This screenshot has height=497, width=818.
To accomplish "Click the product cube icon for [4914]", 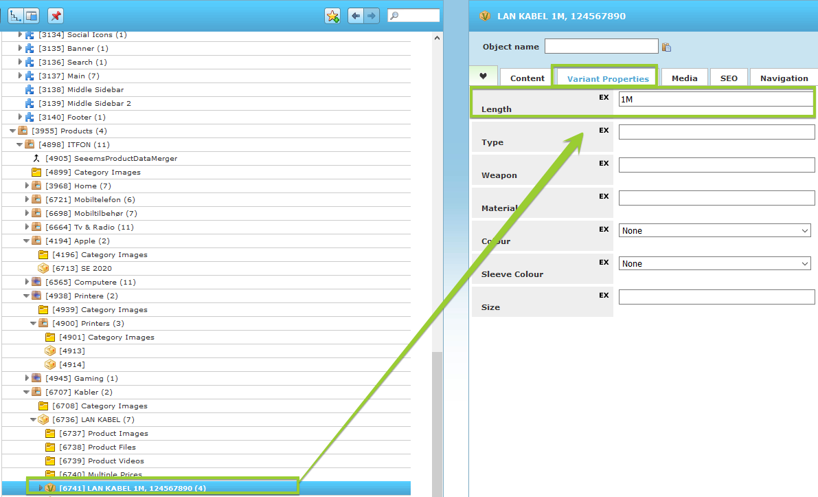I will click(50, 364).
